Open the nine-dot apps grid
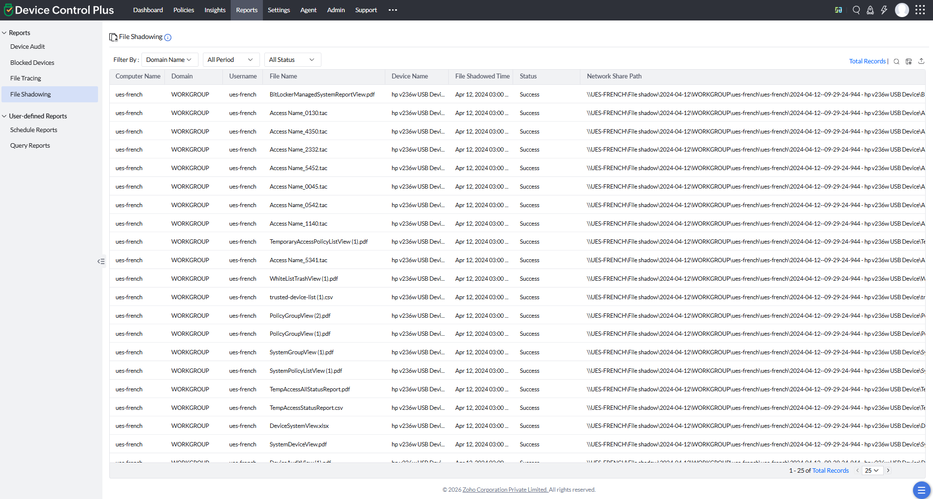The height and width of the screenshot is (499, 933). (x=920, y=10)
